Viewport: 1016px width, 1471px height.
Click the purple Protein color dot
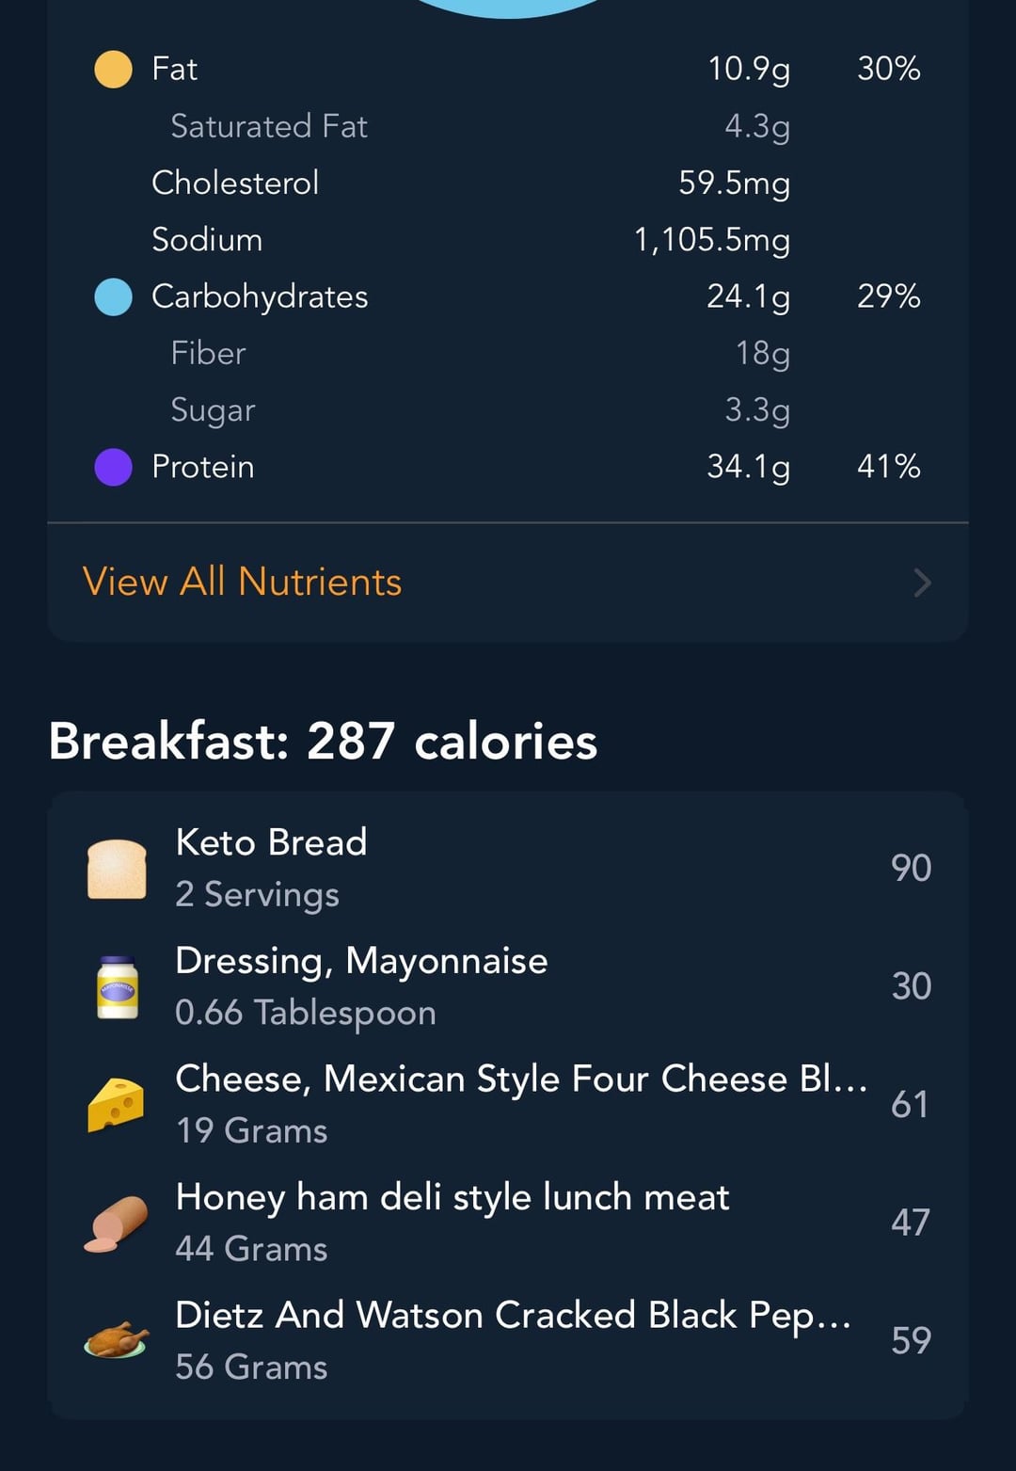tap(114, 467)
